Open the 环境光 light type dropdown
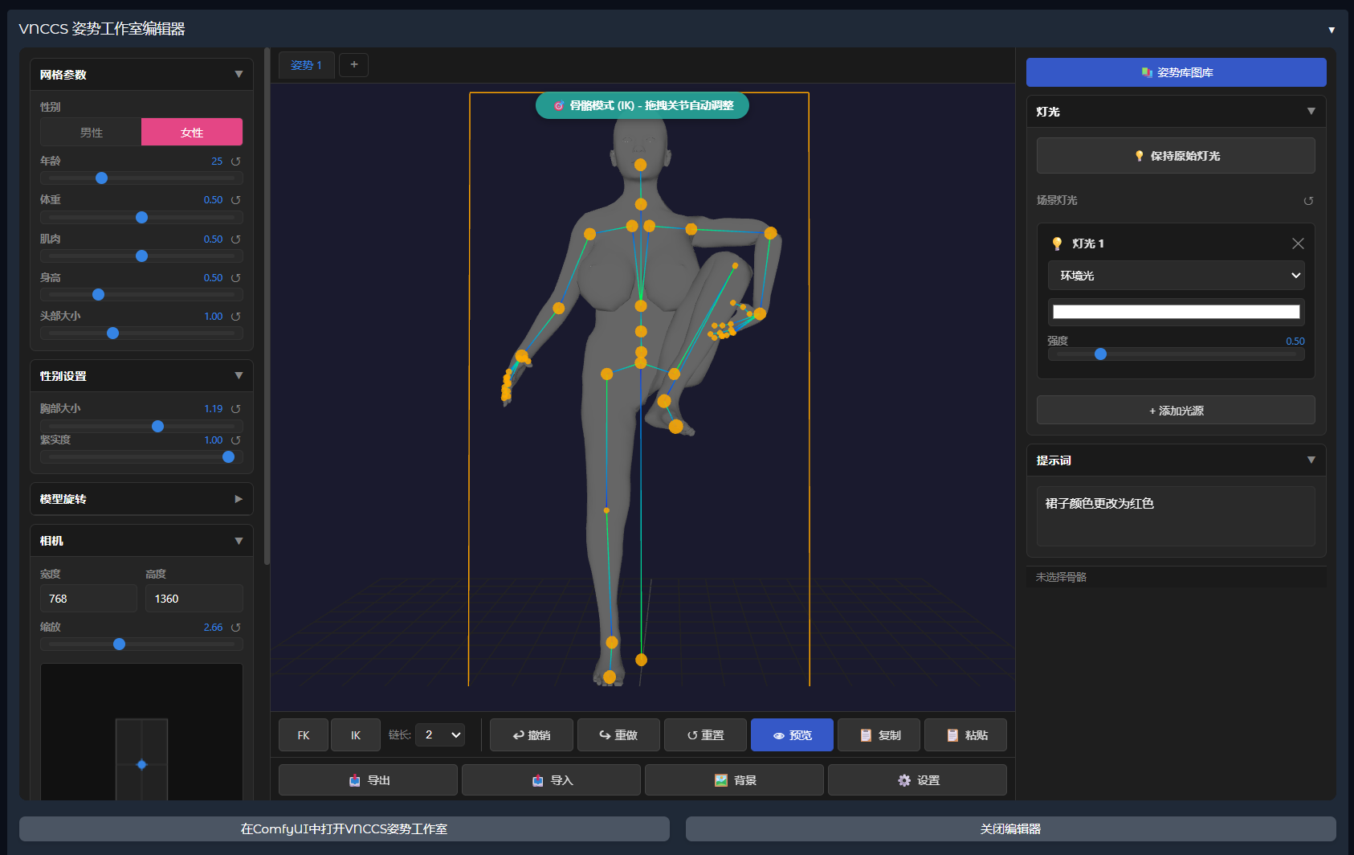Screen dimensions: 1354x855 pos(1176,276)
